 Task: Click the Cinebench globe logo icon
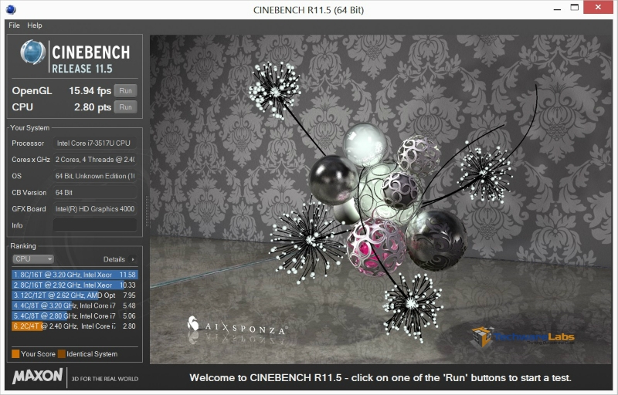pyautogui.click(x=32, y=52)
